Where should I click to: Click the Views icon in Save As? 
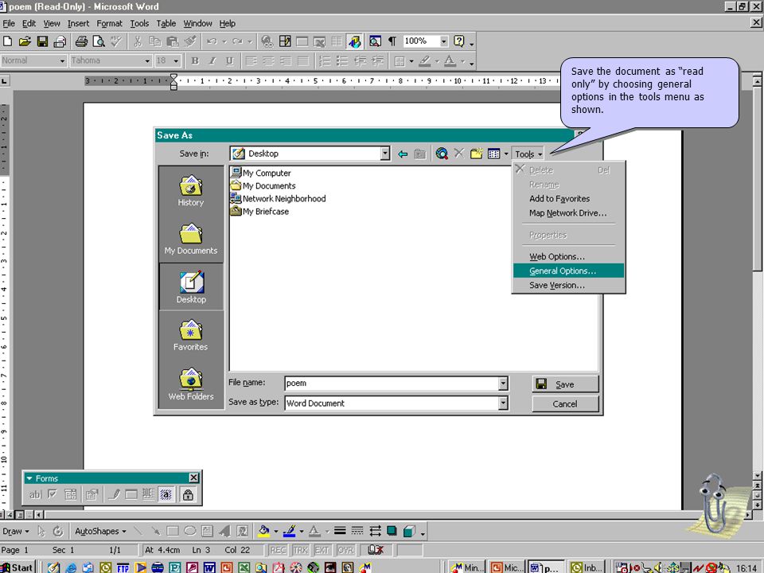494,154
